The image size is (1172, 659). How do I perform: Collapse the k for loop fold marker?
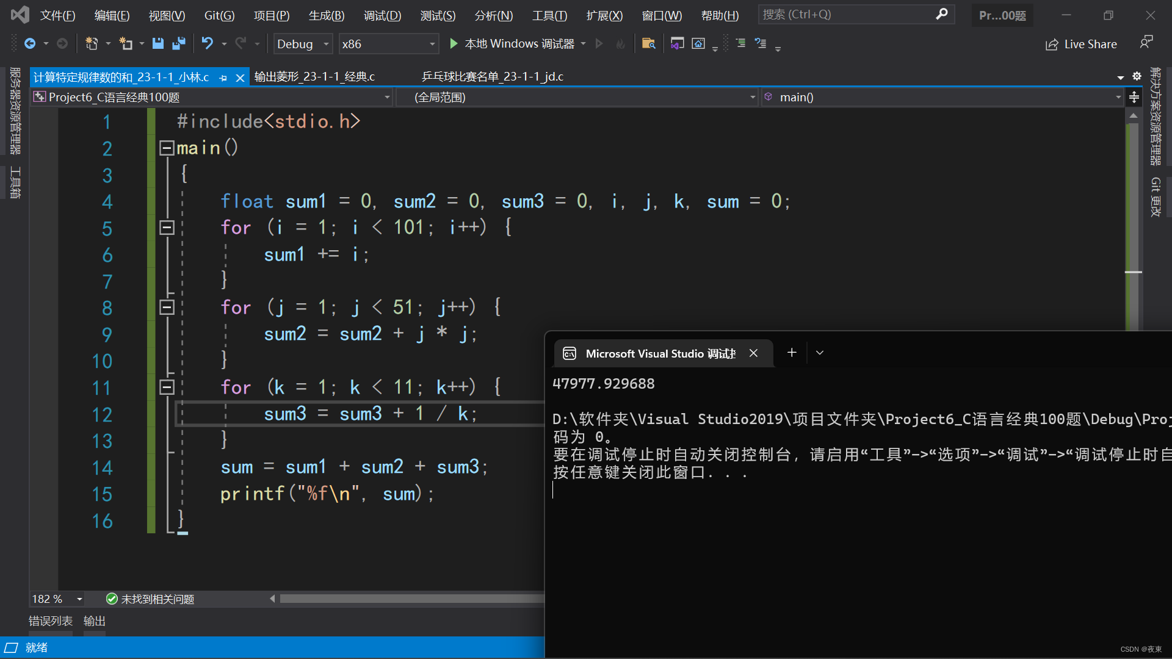point(166,387)
